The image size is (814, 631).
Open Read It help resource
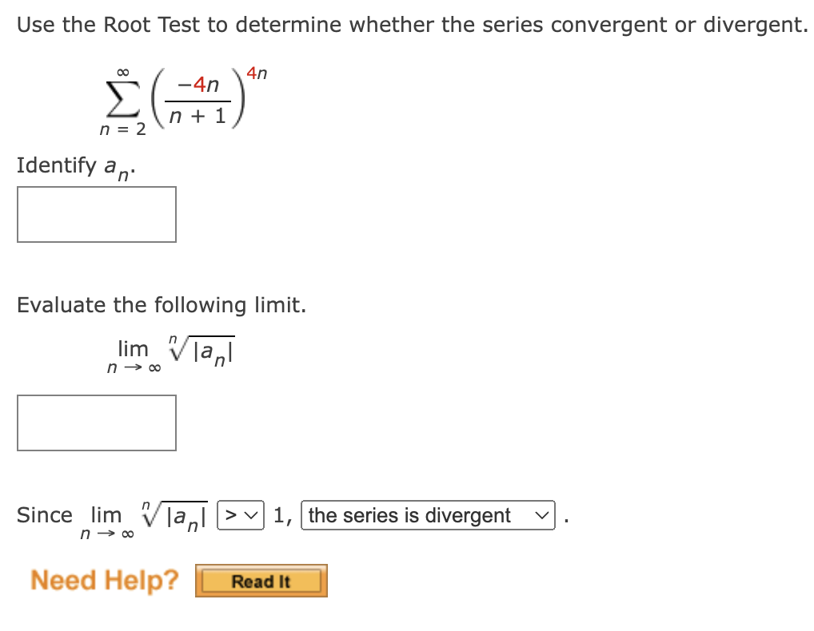pyautogui.click(x=261, y=581)
